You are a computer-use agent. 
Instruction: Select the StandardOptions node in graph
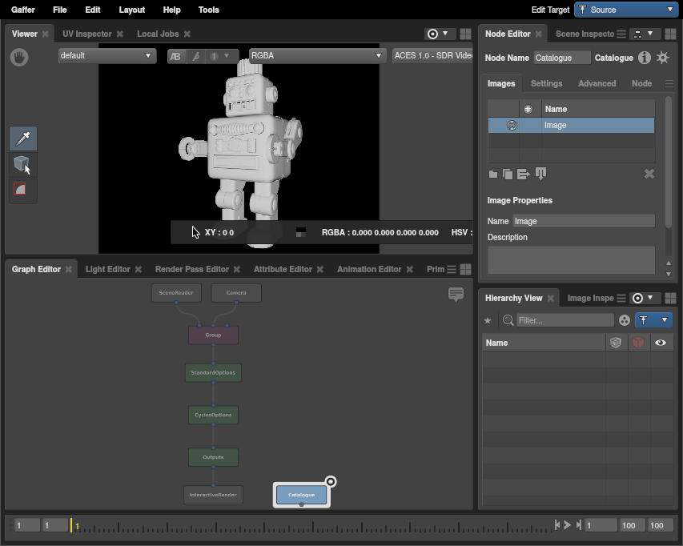213,373
